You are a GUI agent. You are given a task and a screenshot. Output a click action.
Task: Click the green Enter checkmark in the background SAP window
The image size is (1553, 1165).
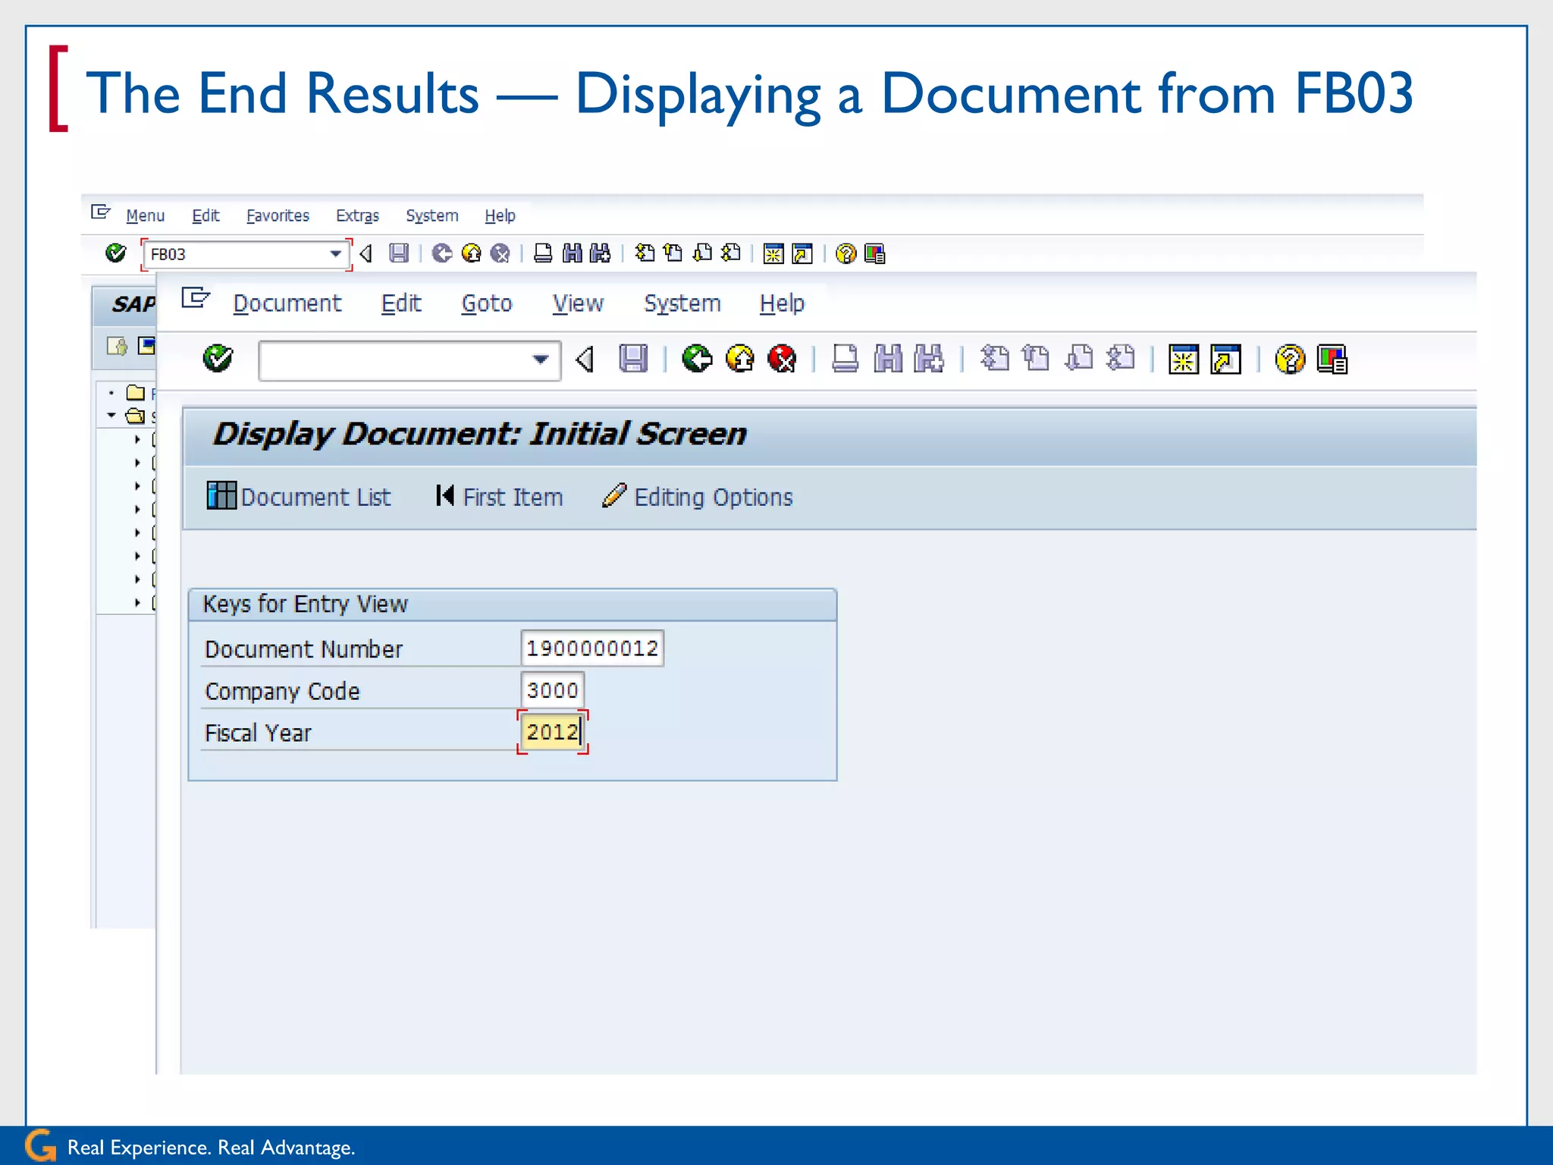pos(115,253)
